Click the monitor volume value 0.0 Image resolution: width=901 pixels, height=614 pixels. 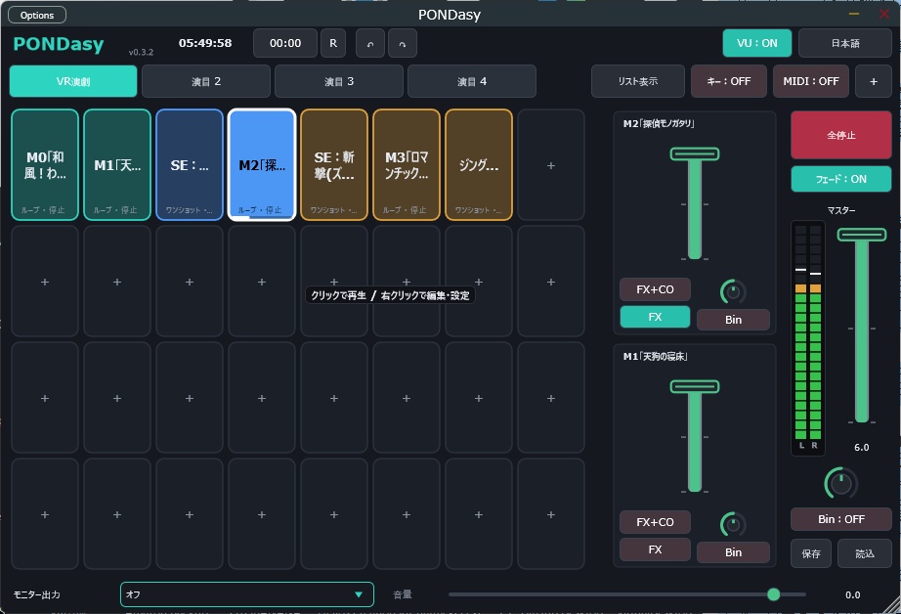click(x=853, y=595)
